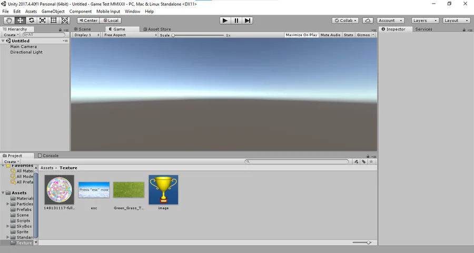The image size is (474, 253).
Task: Select the stained glass sphere texture
Action: point(59,190)
